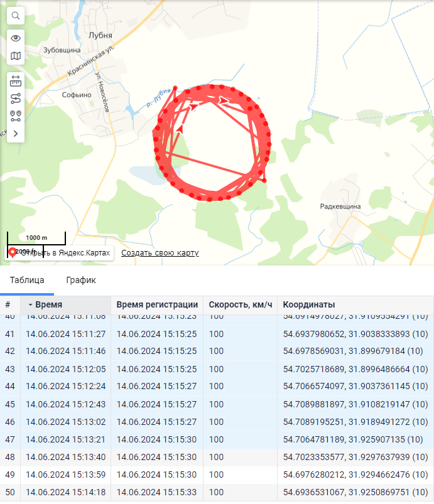This screenshot has height=504, width=434.
Task: Click the Yandex red pin logo
Action: [x=13, y=253]
